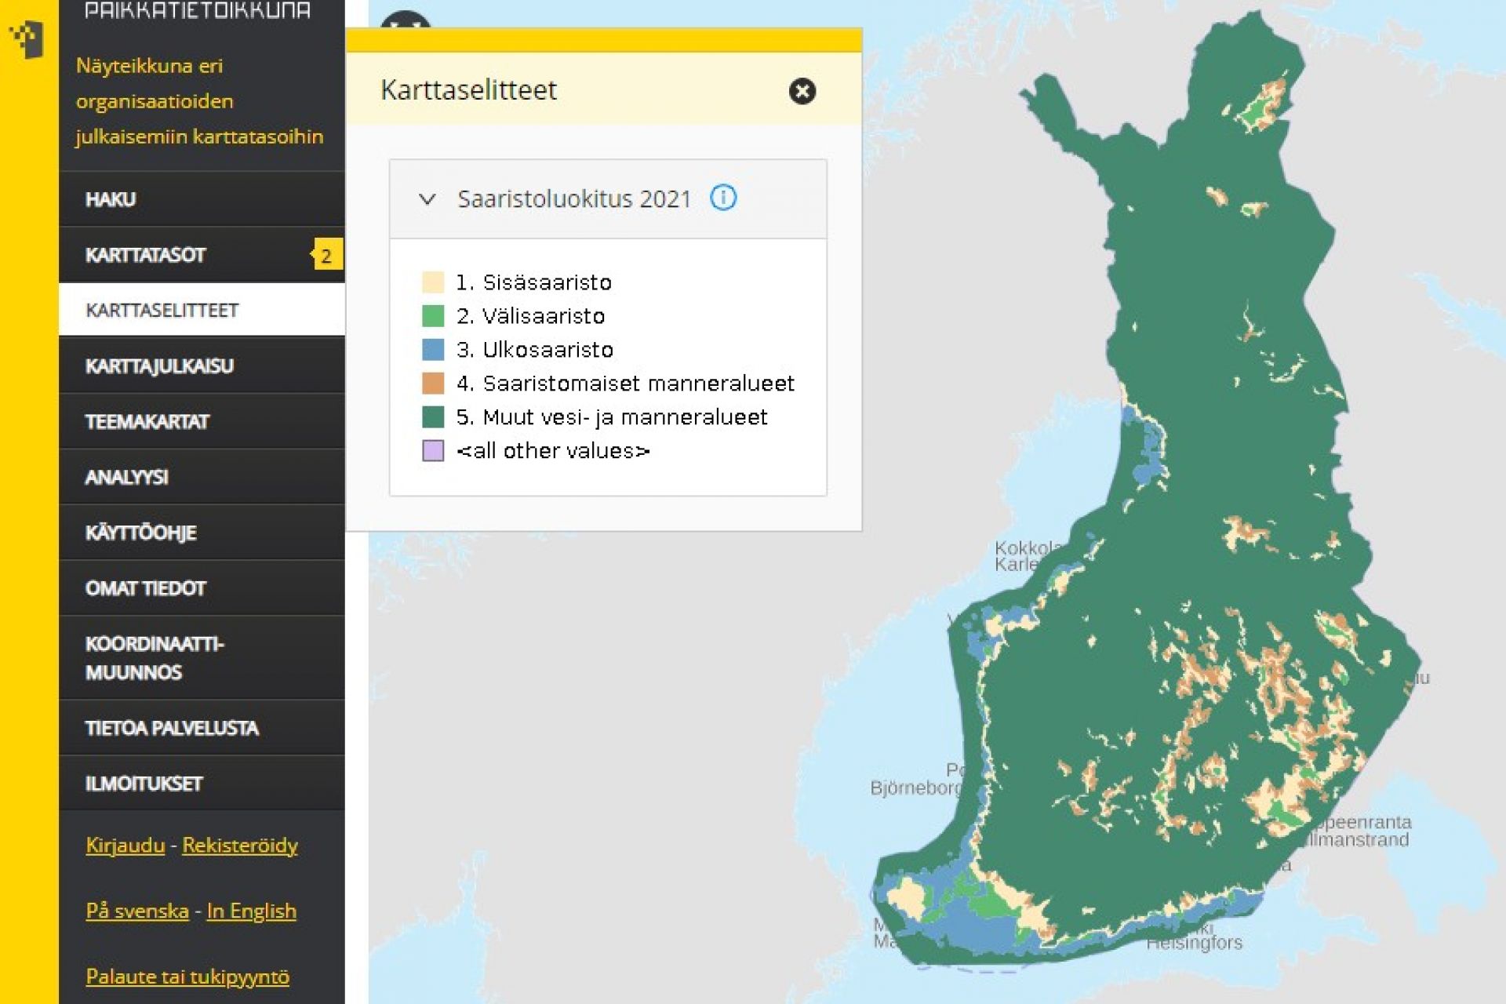The width and height of the screenshot is (1506, 1004).
Task: Switch language with the In English link
Action: pos(251,911)
